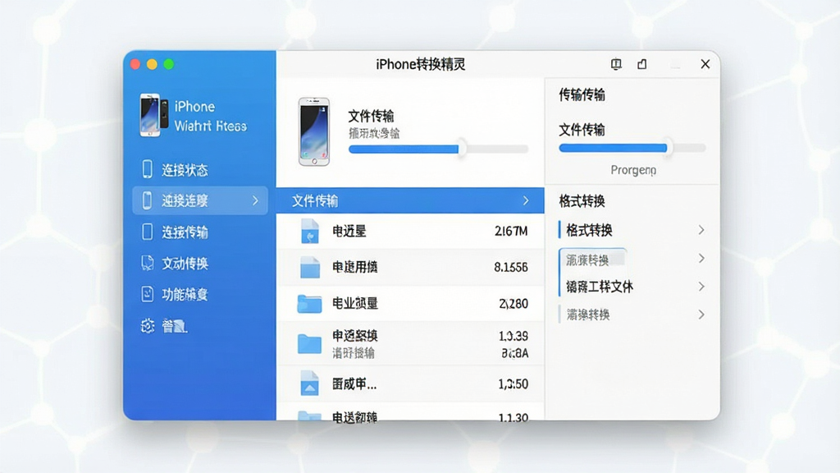Click the file name in the 1,3:50 row
This screenshot has width=840, height=473.
(354, 384)
